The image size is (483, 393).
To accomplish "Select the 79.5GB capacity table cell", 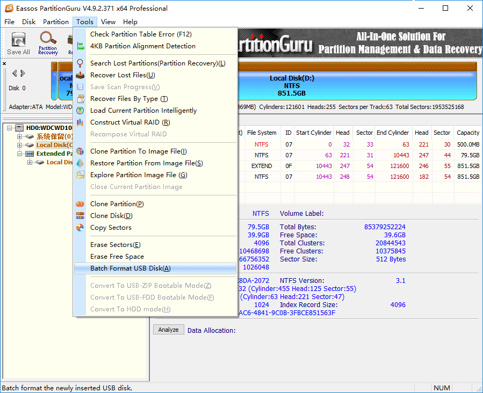I will point(468,155).
